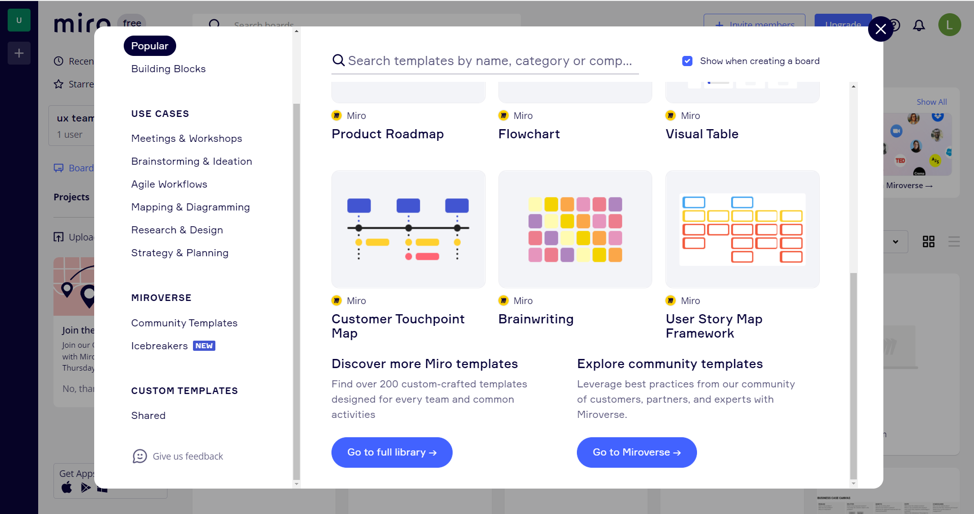This screenshot has width=974, height=514.
Task: Select the Popular category
Action: click(150, 46)
